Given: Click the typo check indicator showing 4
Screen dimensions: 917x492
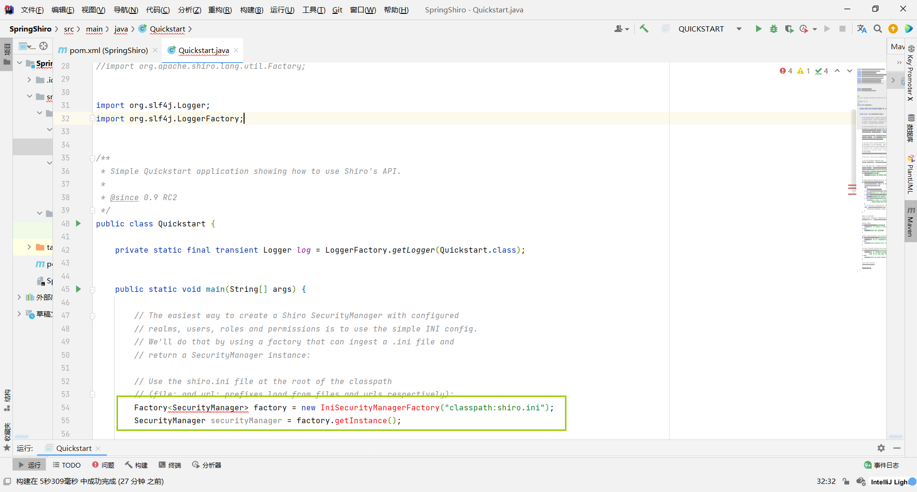Looking at the screenshot, I should click(821, 71).
